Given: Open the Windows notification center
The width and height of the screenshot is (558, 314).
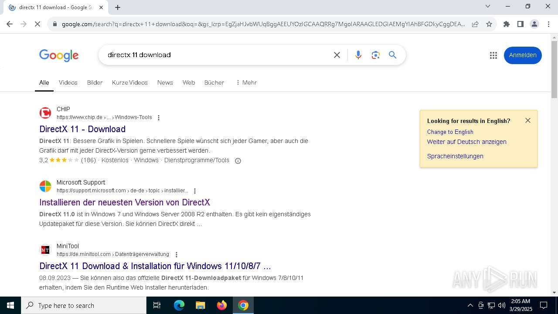Looking at the screenshot, I should point(544,305).
